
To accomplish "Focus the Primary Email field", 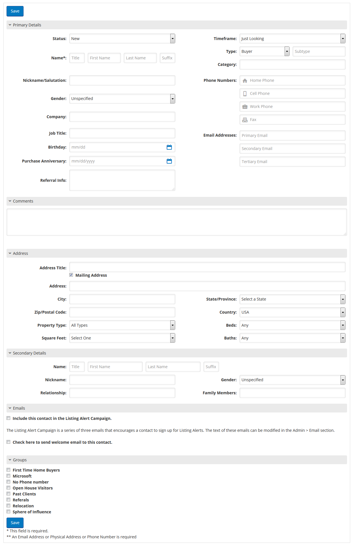I will coord(293,136).
